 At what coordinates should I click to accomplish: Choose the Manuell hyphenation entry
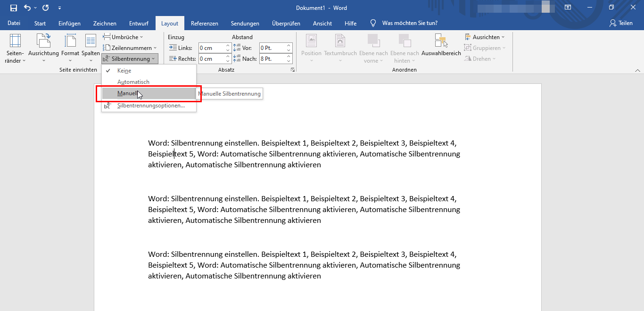click(149, 93)
